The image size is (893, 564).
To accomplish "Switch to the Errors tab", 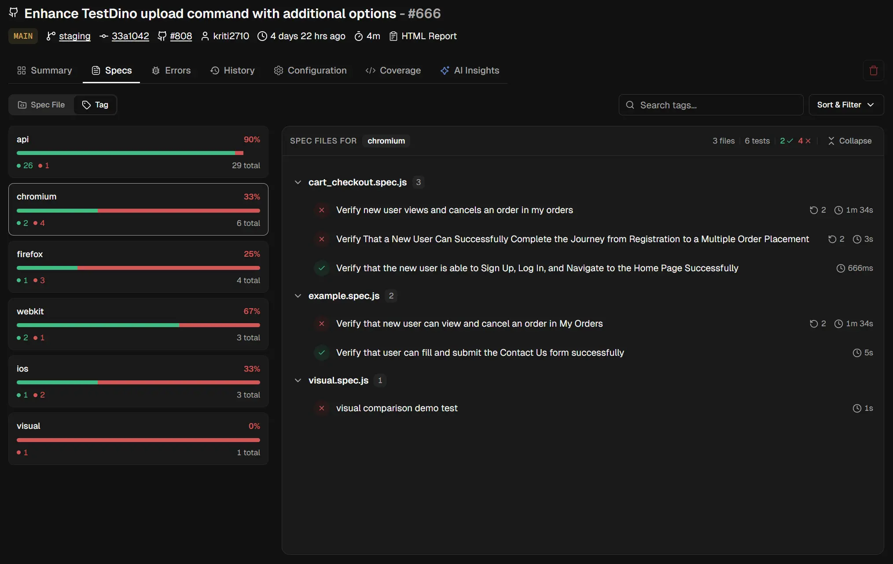I will (x=171, y=70).
